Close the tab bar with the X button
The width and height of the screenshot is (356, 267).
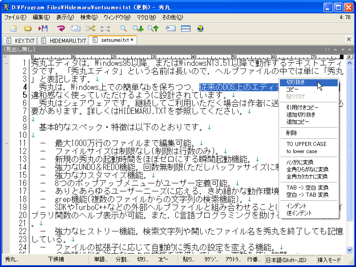pyautogui.click(x=349, y=39)
